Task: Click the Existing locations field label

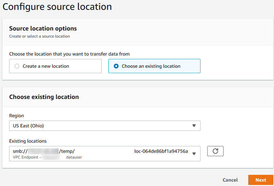Action: coord(28,141)
